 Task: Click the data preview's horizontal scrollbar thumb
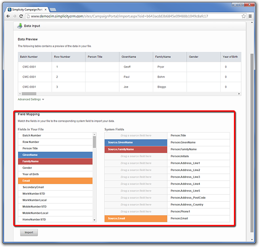(29, 94)
